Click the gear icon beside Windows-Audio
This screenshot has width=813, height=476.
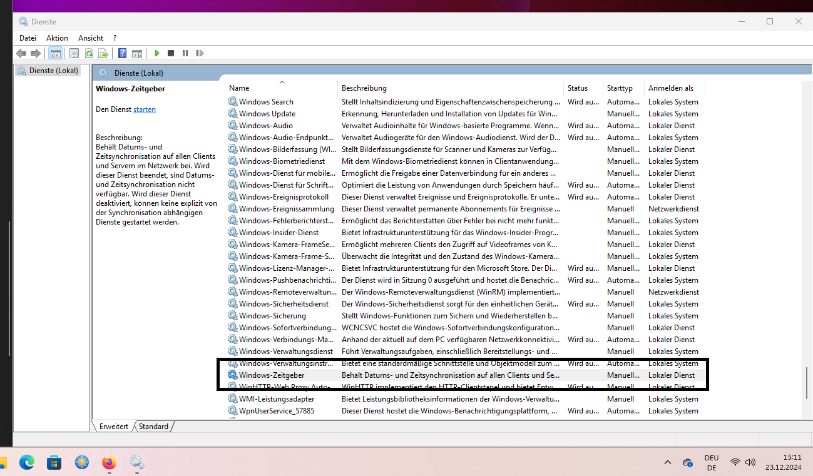(x=233, y=126)
